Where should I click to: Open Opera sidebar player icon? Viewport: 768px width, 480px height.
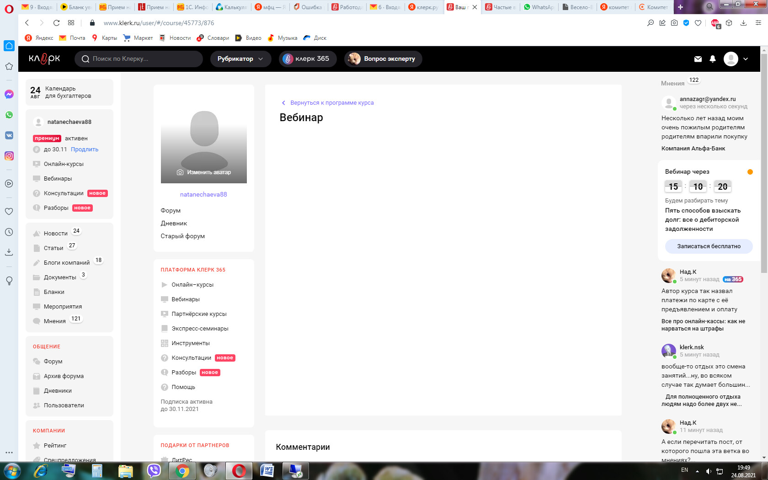[x=9, y=183]
